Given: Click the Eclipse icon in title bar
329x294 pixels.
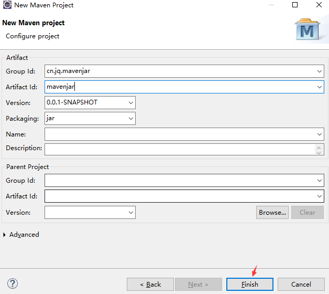Looking at the screenshot, I should pyautogui.click(x=7, y=5).
